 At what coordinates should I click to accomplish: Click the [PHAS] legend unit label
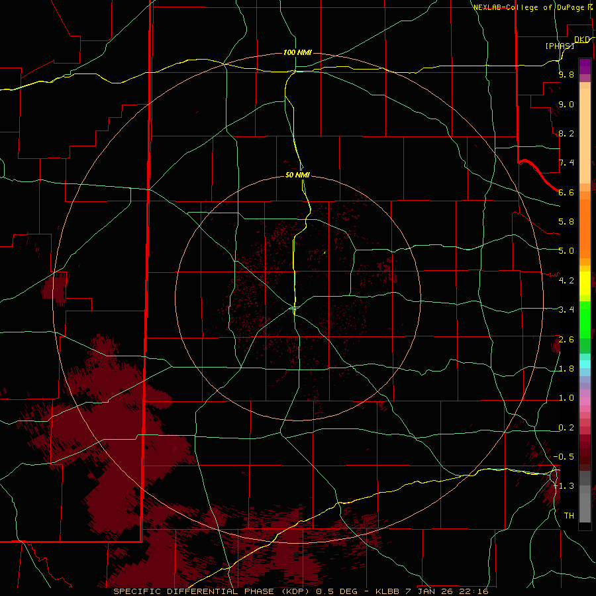click(560, 46)
